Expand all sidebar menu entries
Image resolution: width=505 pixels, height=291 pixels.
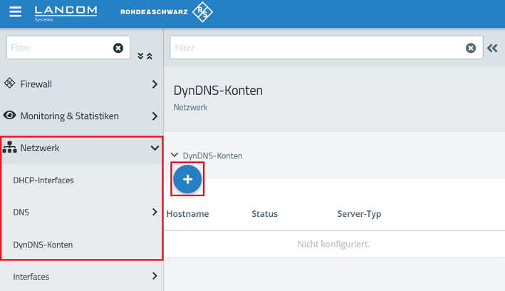point(140,56)
